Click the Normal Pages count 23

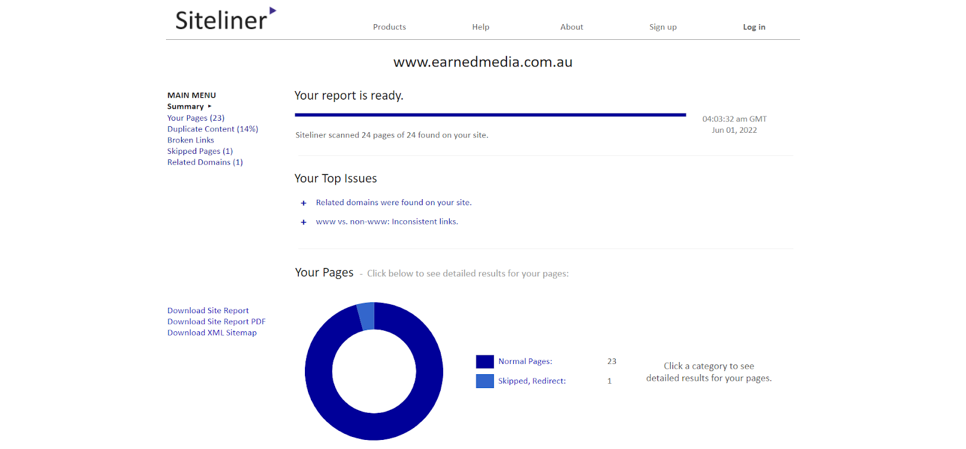pos(612,361)
